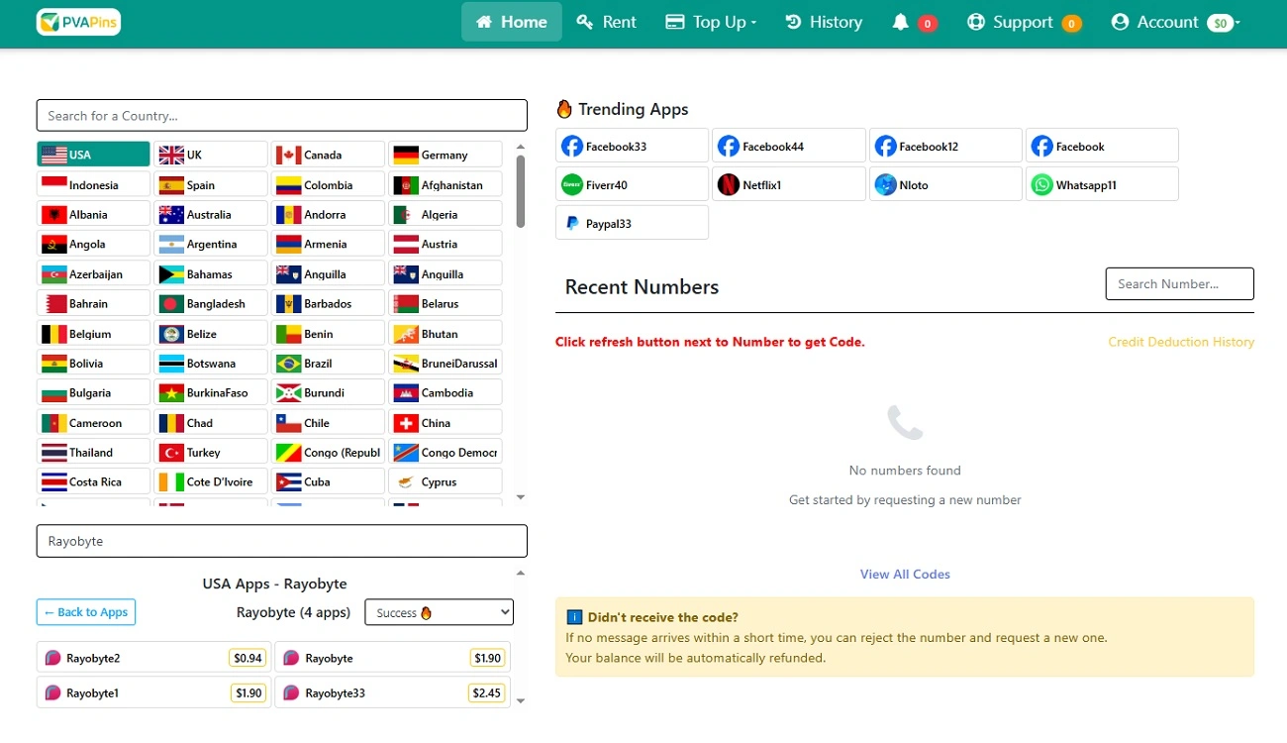Pick the Nloto trending app
This screenshot has width=1287, height=743.
(x=945, y=184)
